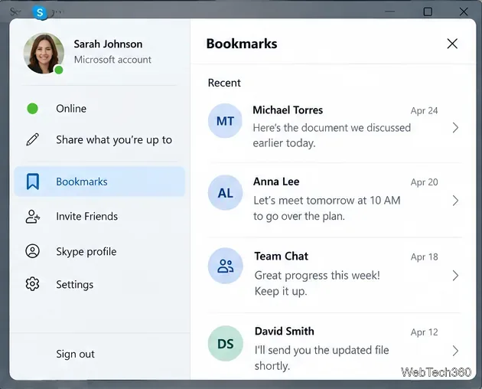Click message 'I'll send you the updated file'
Viewport: 482px width, 389px height.
tap(321, 350)
